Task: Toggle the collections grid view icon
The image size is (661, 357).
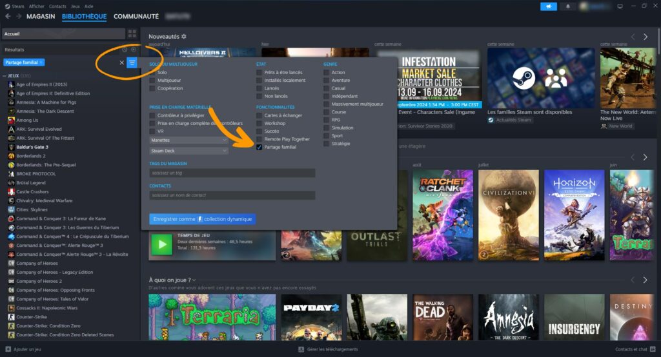Action: click(132, 34)
